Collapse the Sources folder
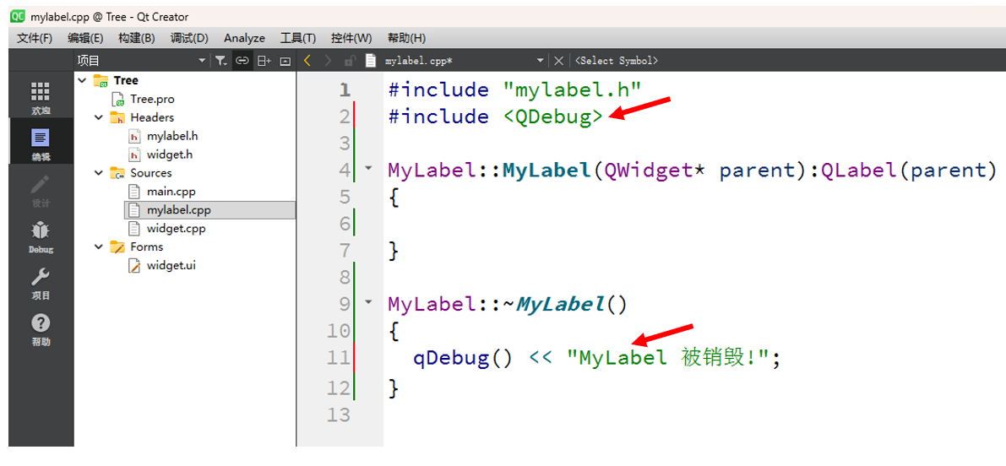 pos(98,172)
